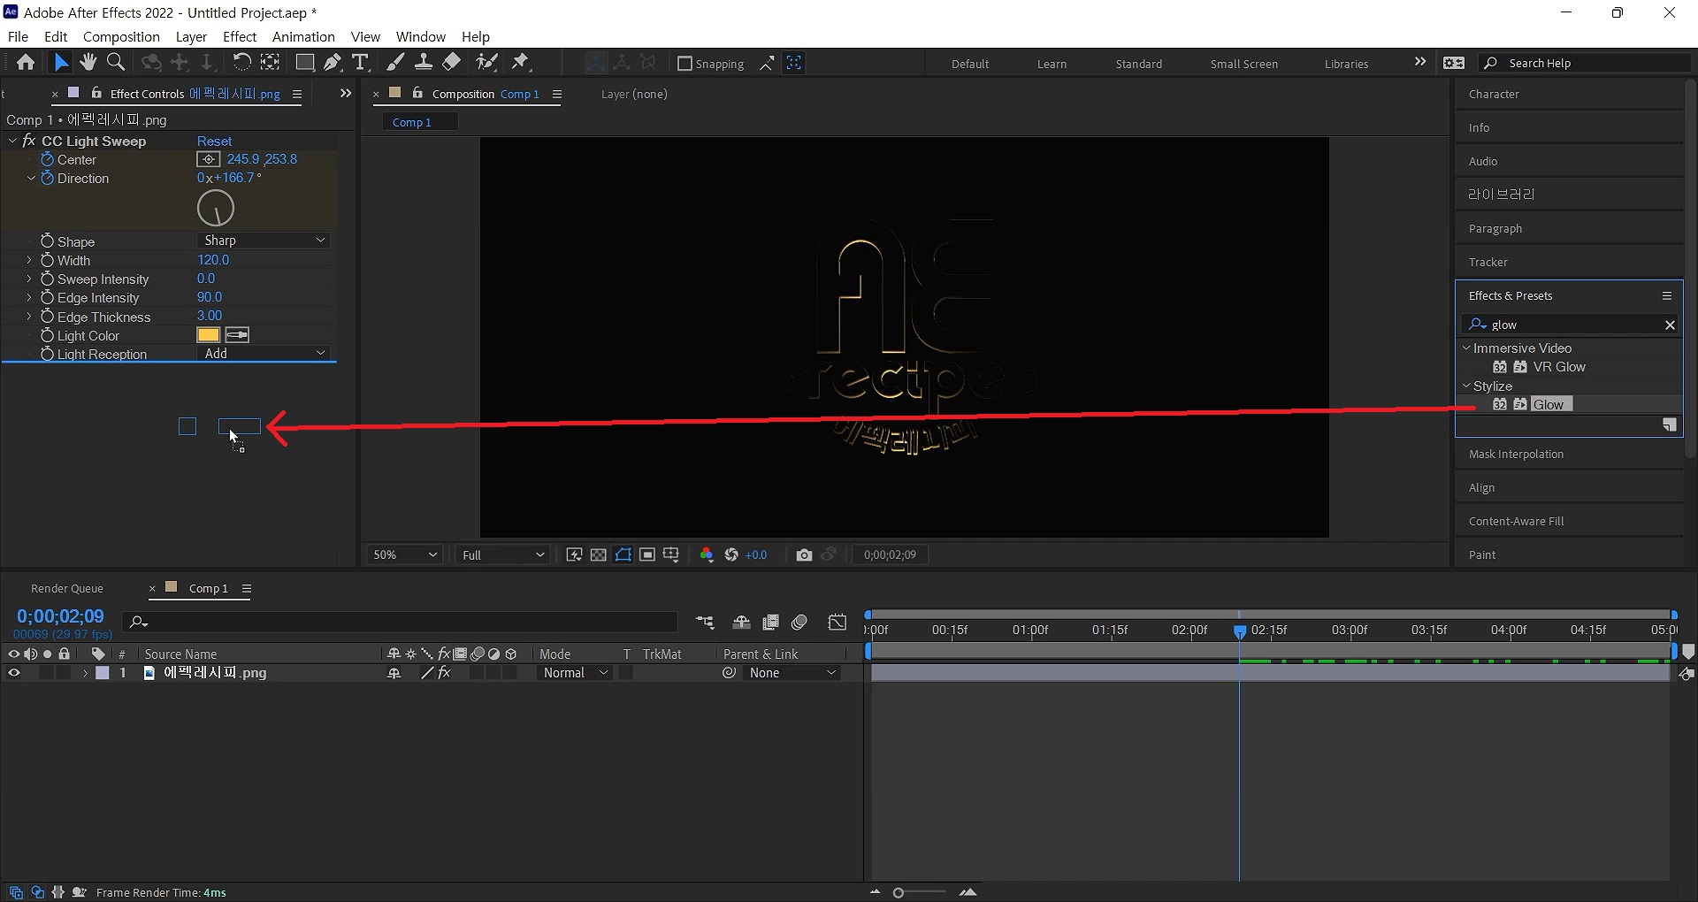This screenshot has width=1698, height=902.
Task: Select the Eraser tool
Action: (x=452, y=62)
